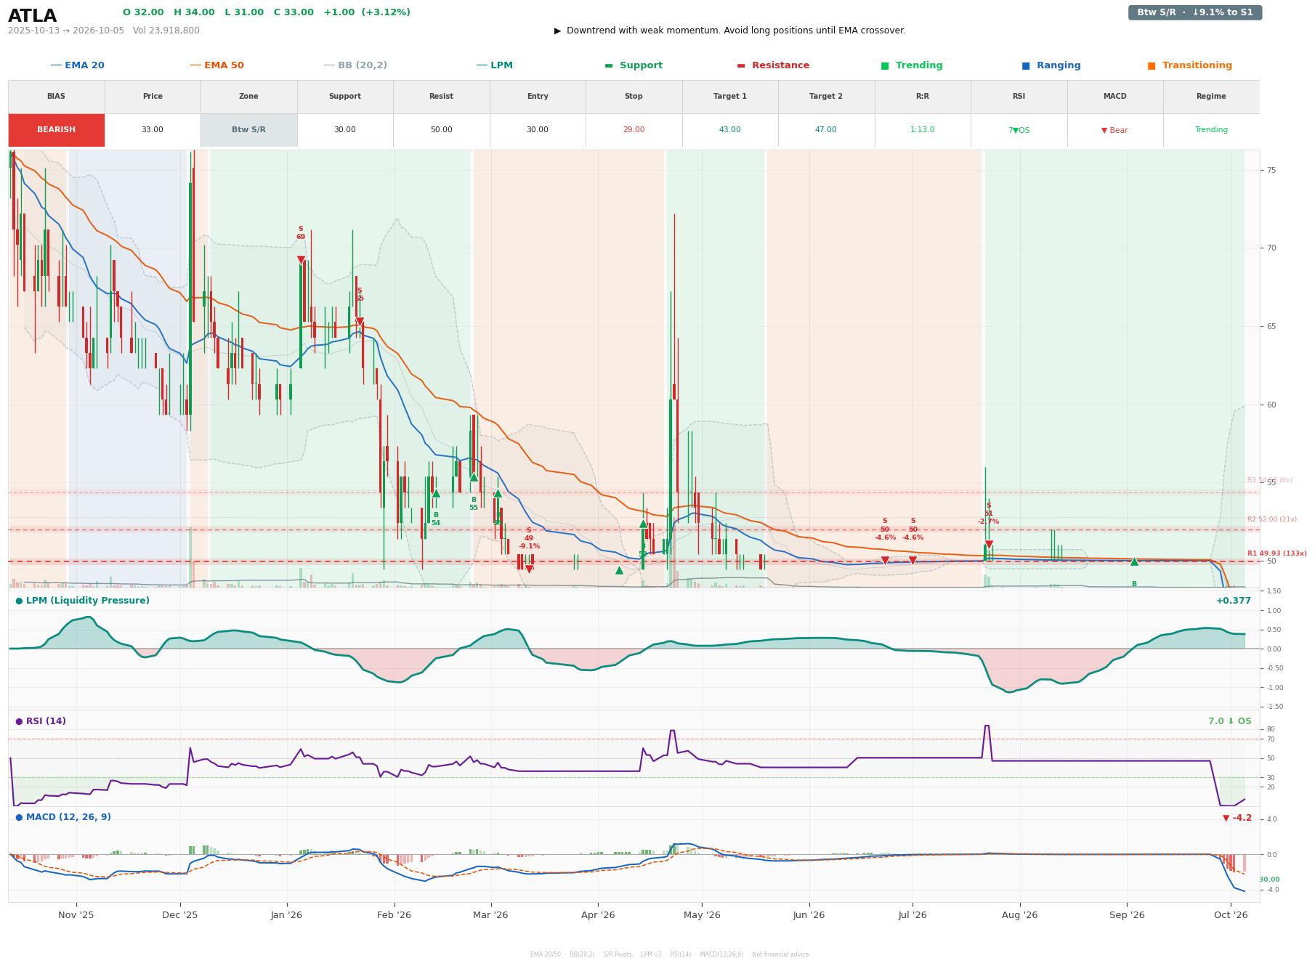Click the May '26 axis label

coord(702,915)
